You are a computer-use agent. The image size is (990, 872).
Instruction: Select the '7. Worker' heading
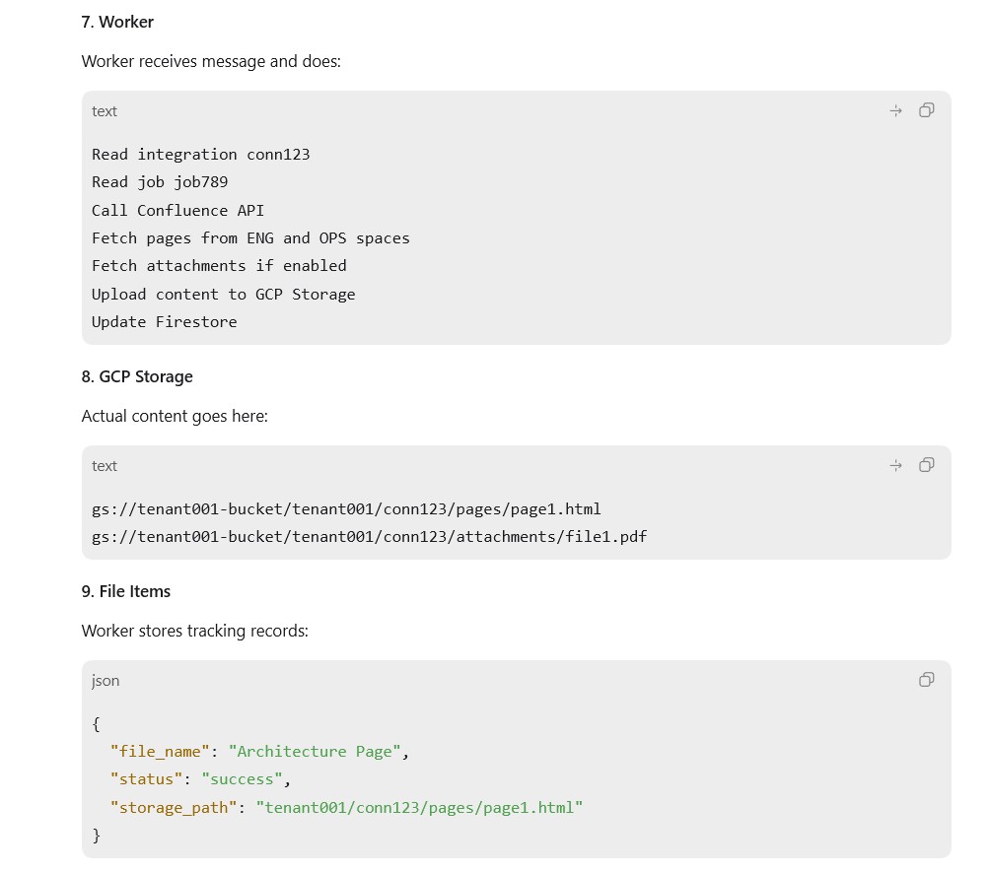point(117,22)
